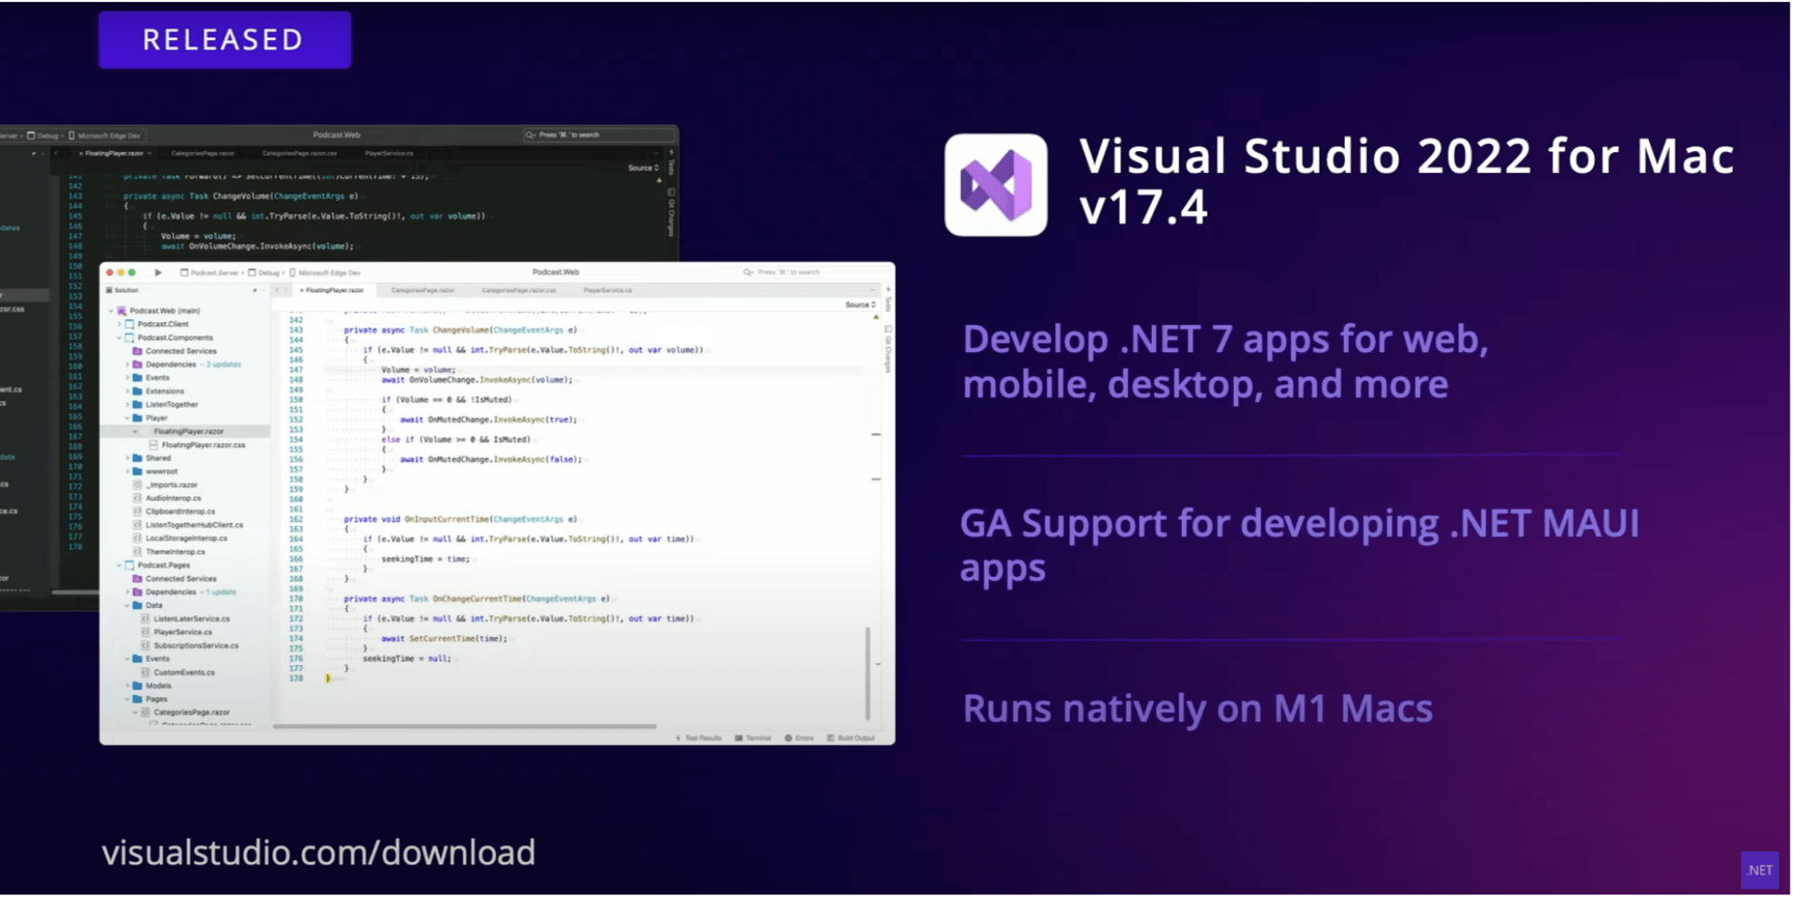Open the Git Changes side tab
The height and width of the screenshot is (899, 1794).
tap(888, 349)
